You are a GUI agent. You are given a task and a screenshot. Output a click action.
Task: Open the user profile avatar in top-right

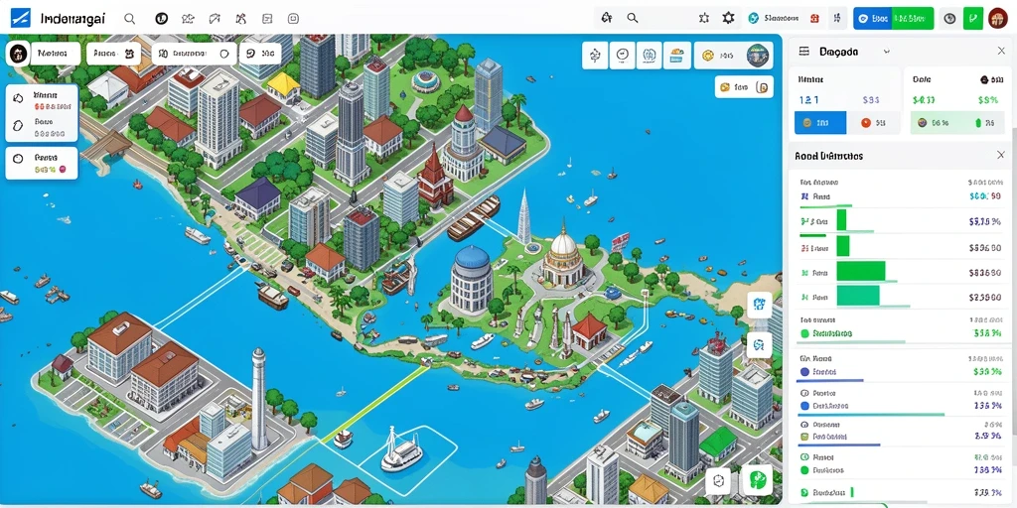coord(997,18)
